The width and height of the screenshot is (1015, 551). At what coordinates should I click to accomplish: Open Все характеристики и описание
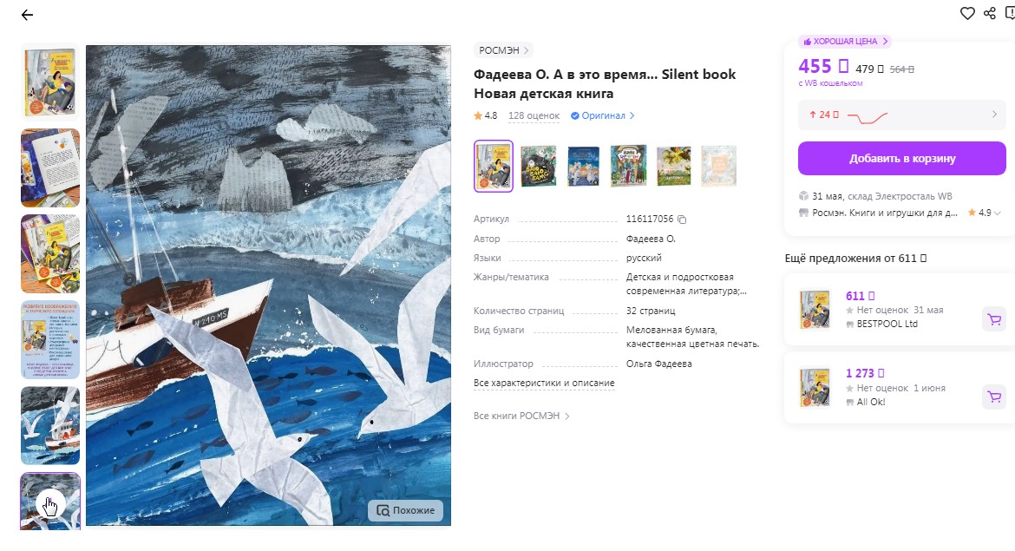tap(544, 384)
